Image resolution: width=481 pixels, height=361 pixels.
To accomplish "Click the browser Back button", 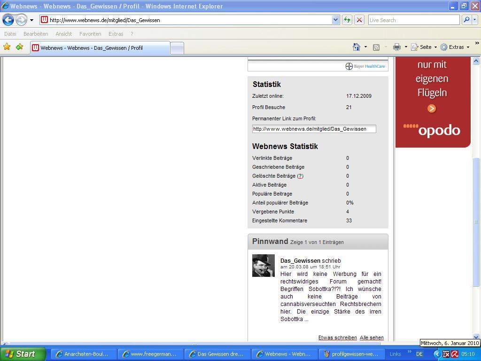I will [x=8, y=20].
